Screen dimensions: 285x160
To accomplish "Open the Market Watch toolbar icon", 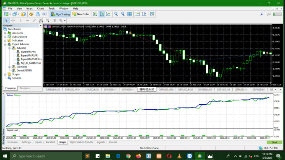I will click(x=23, y=14).
